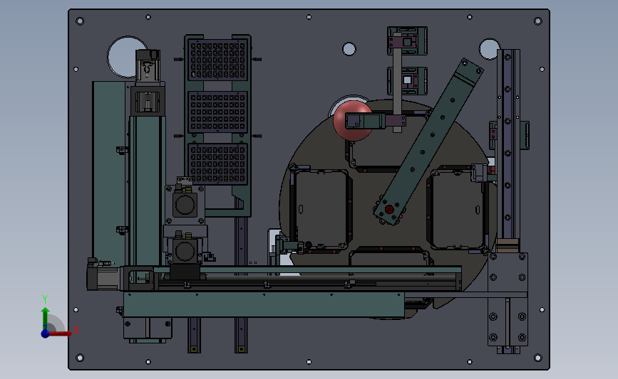
Task: Select the red sphere on the turntable
Action: 352,121
